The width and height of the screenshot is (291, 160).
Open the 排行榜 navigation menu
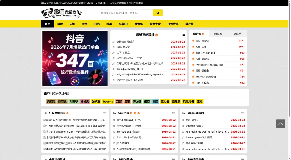point(189,24)
